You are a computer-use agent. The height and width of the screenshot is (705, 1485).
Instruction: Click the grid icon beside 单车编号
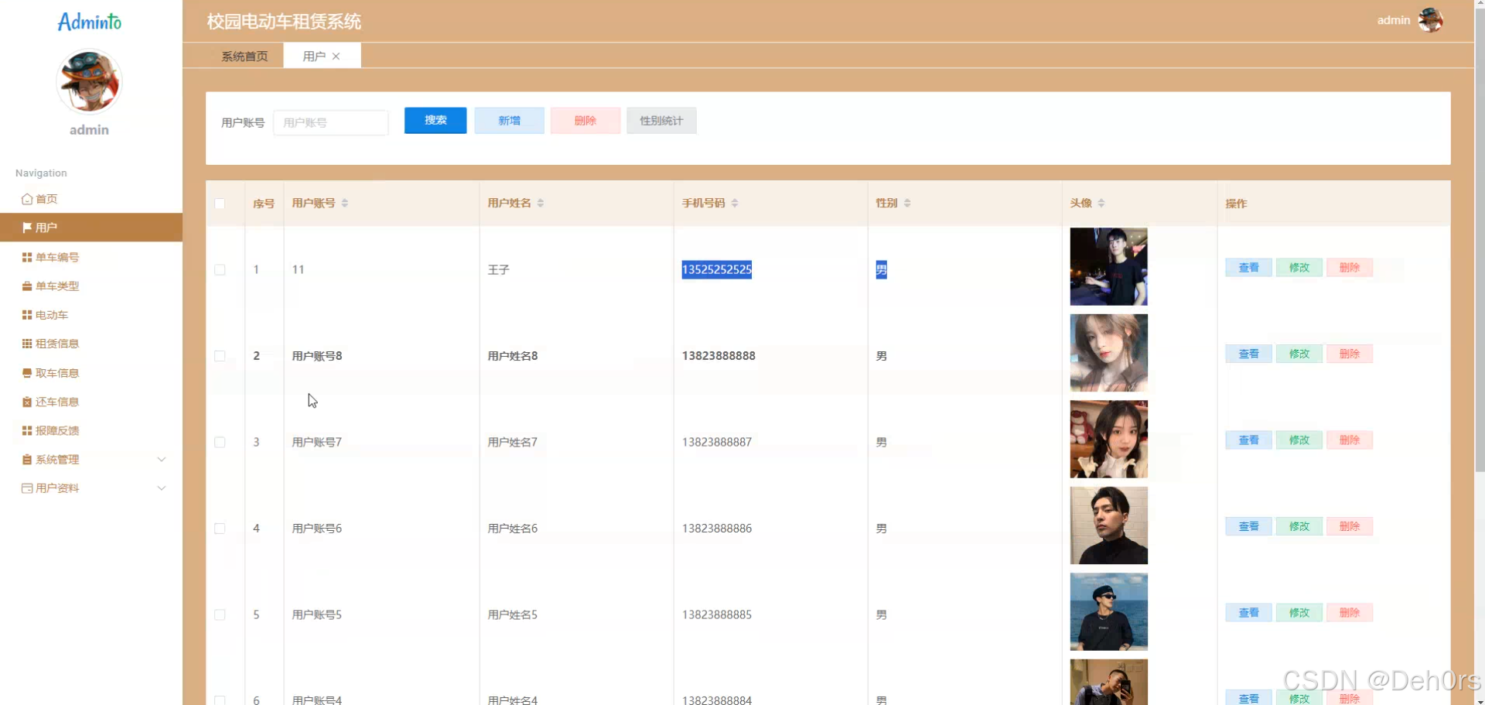click(27, 257)
